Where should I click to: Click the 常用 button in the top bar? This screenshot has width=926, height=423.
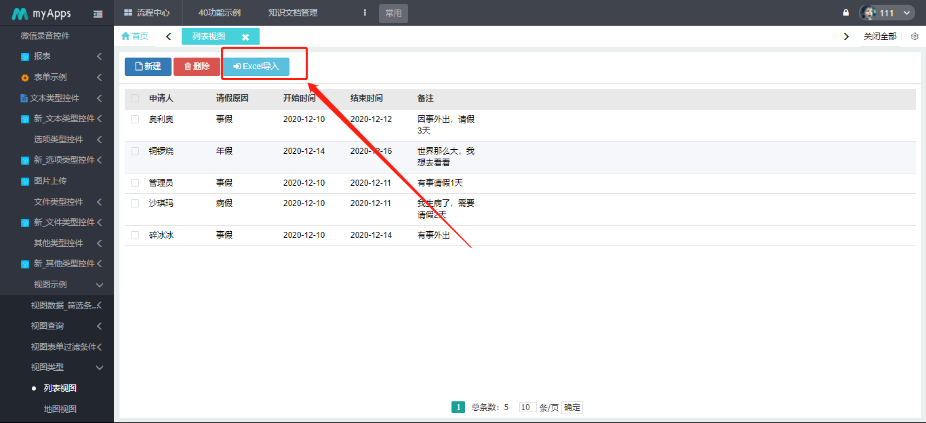coord(393,14)
